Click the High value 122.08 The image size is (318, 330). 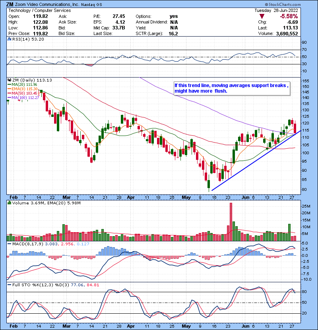pos(41,22)
